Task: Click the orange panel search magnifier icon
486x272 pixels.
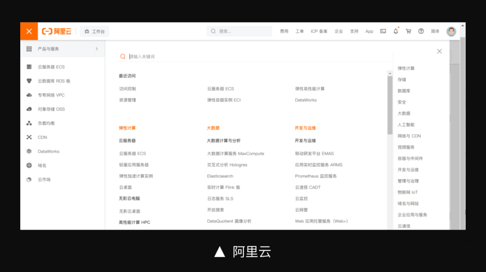Action: pyautogui.click(x=123, y=56)
